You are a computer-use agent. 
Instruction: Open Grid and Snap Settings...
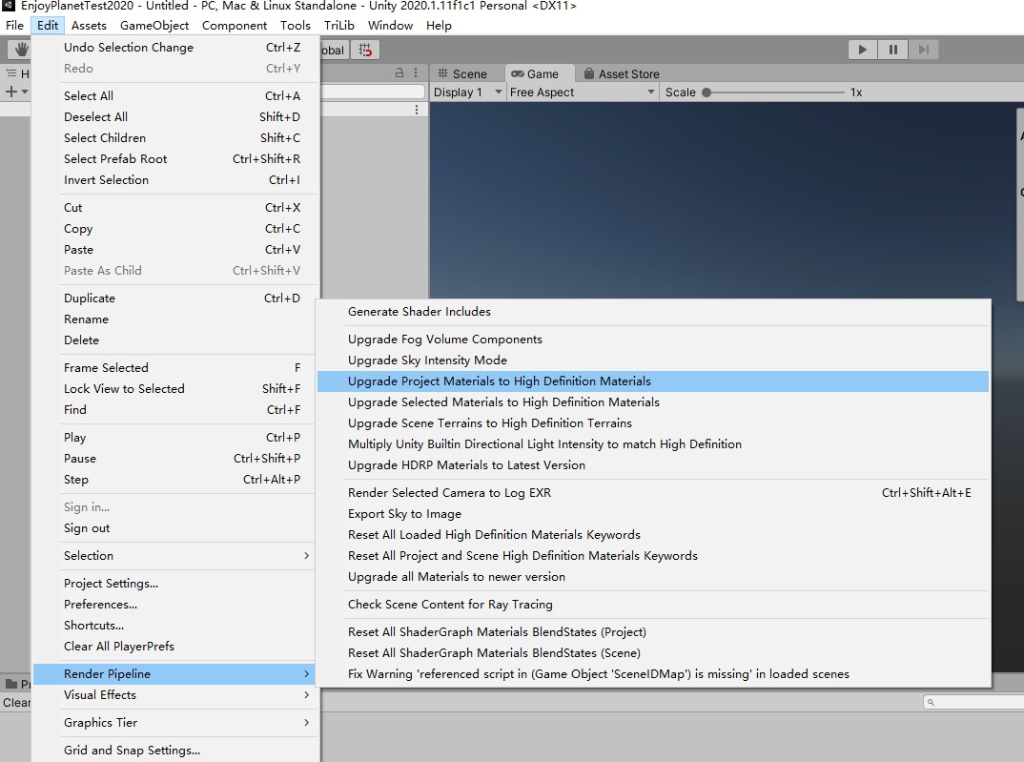coord(176,751)
